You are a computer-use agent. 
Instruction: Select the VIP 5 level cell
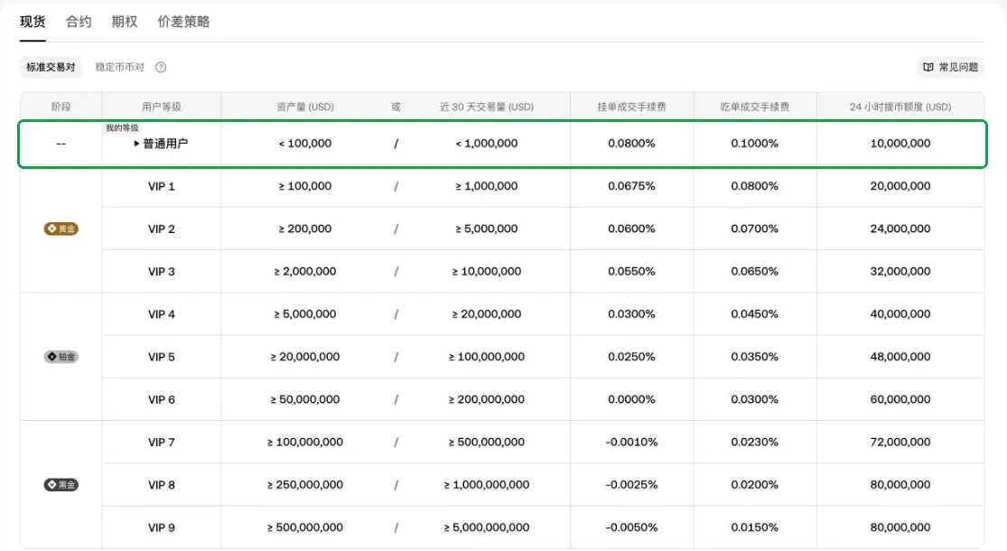pyautogui.click(x=161, y=357)
